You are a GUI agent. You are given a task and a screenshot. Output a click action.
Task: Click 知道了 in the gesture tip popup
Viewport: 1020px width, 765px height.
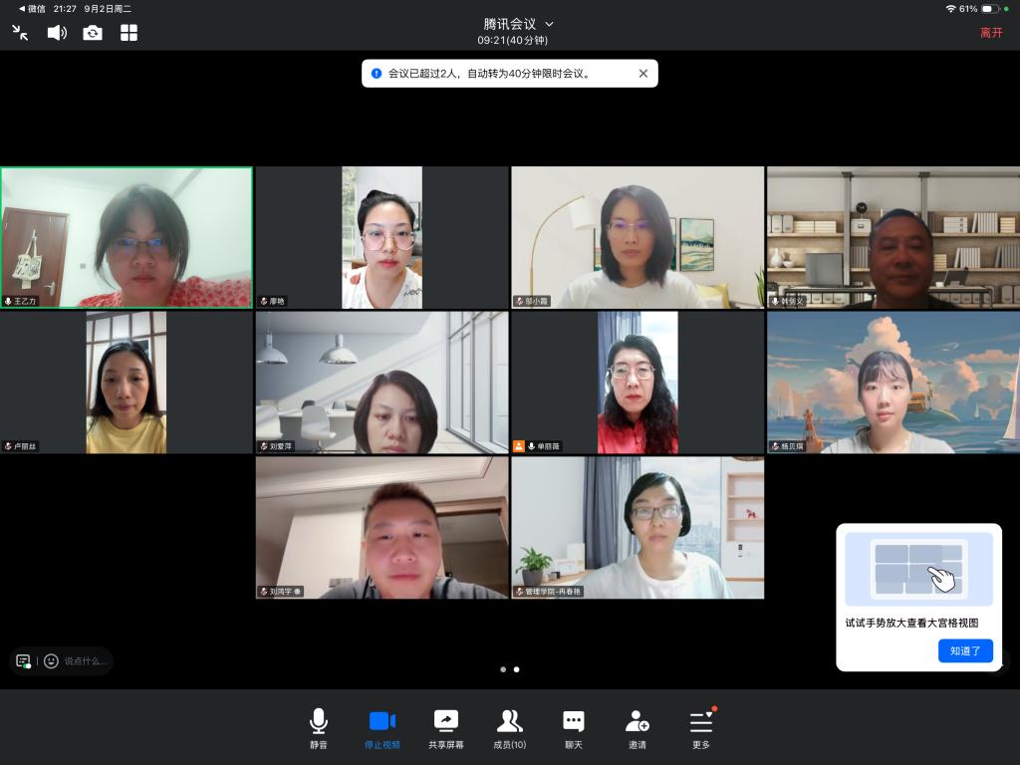(964, 650)
